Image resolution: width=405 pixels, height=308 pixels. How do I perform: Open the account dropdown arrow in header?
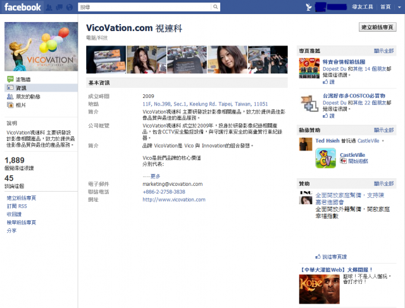[x=399, y=7]
